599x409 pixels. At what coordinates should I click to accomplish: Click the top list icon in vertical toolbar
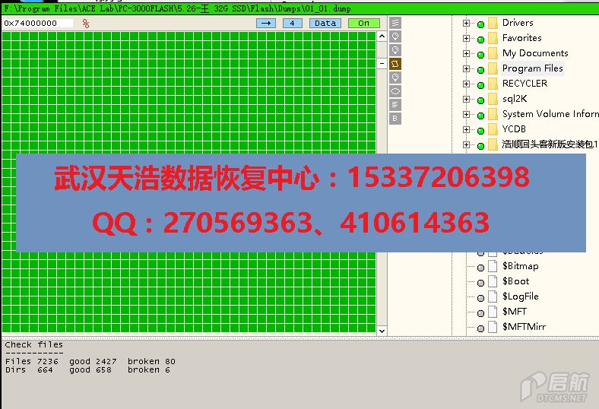tap(395, 23)
